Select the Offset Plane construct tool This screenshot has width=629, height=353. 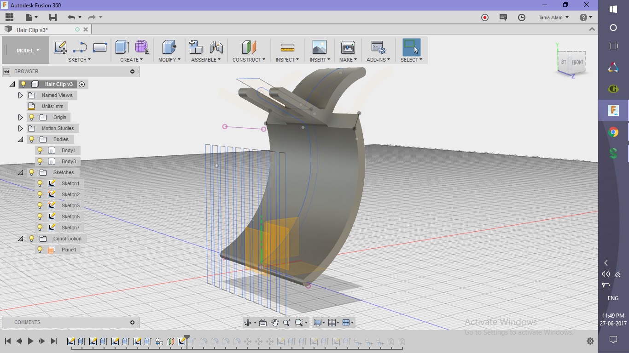249,47
